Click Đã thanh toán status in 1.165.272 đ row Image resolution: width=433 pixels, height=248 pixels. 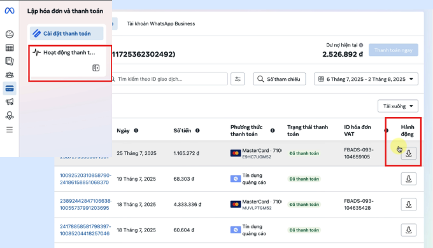tap(304, 153)
